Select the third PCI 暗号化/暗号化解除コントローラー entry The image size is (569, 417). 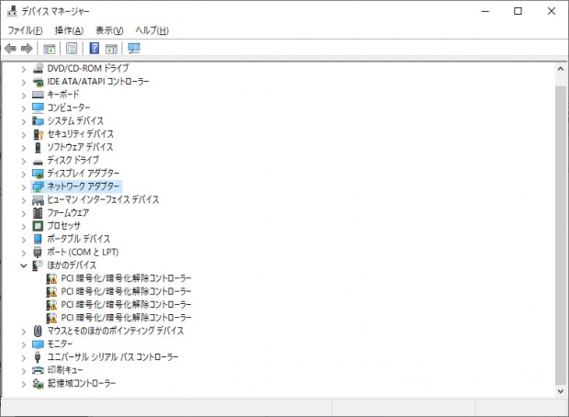126,304
